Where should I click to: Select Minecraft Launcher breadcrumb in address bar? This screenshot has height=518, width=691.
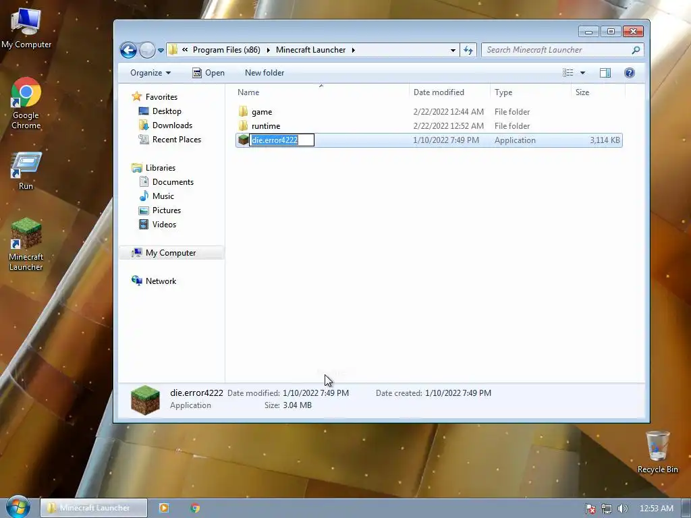pyautogui.click(x=310, y=50)
